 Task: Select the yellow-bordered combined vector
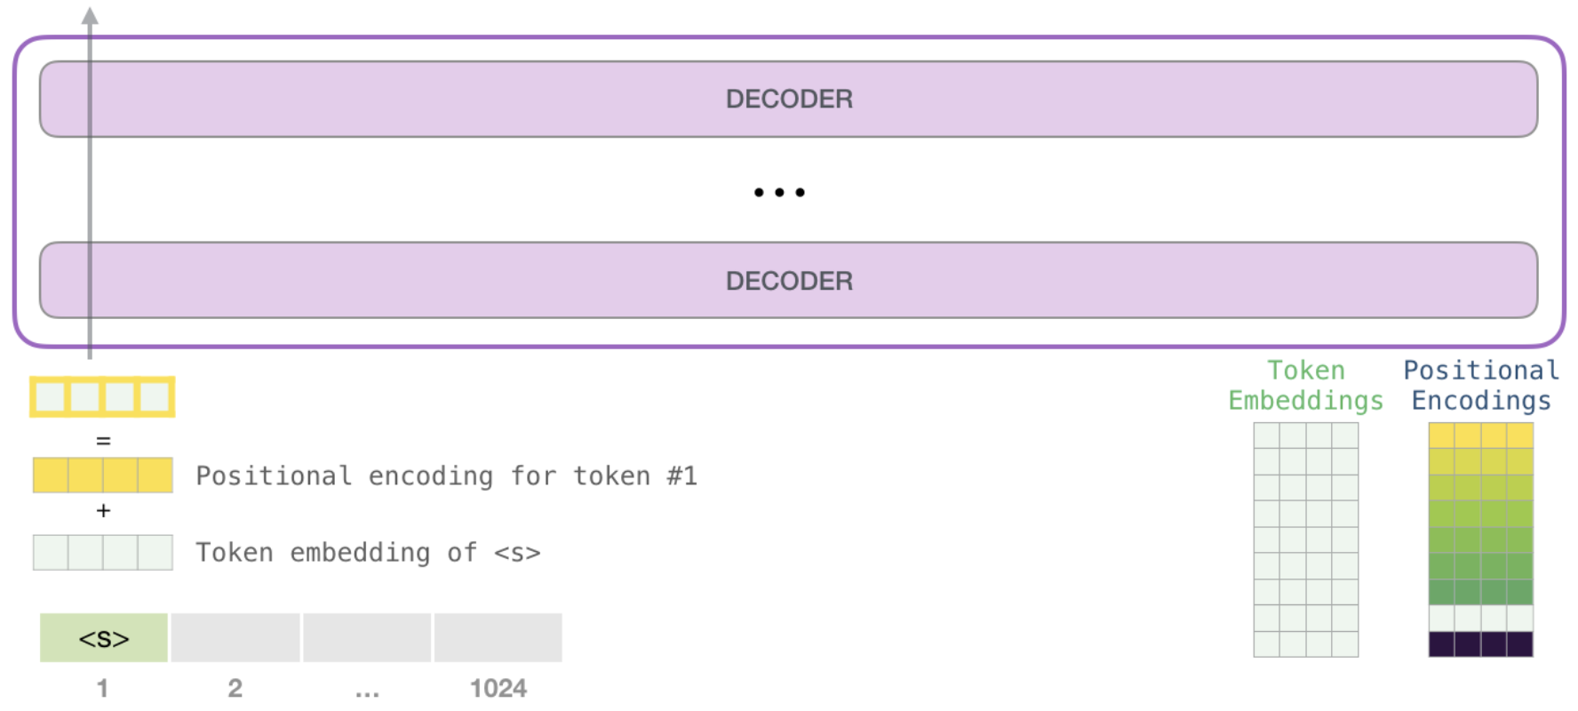(x=102, y=397)
